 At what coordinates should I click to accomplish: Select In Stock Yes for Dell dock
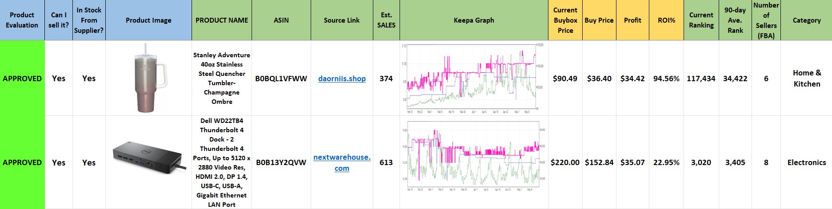(89, 162)
